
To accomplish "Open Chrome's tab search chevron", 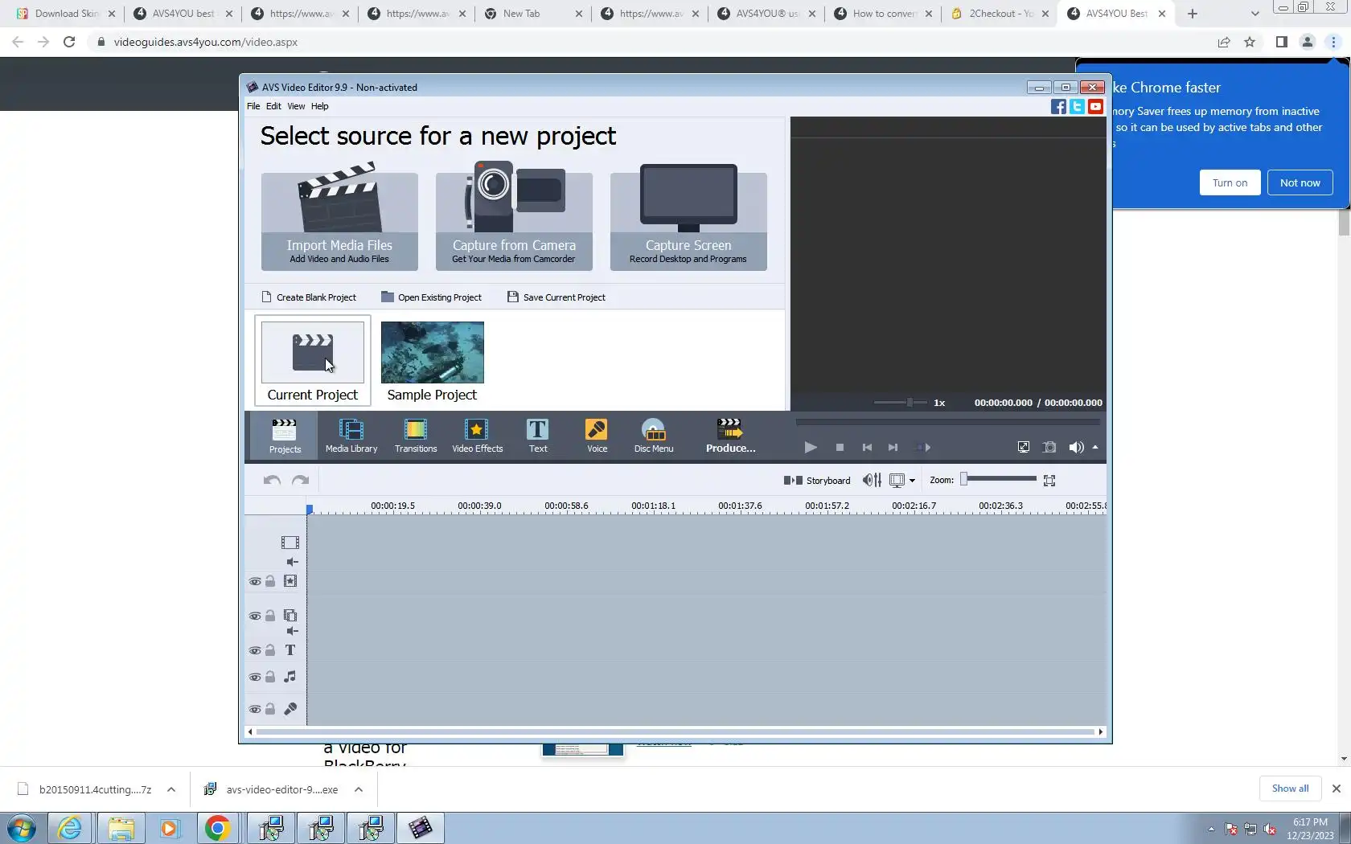I will coord(1254,14).
